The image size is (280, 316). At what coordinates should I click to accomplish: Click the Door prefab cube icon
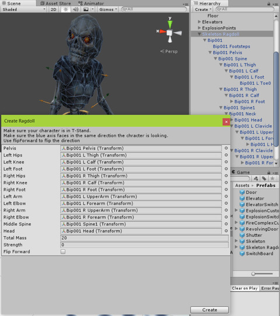242,192
